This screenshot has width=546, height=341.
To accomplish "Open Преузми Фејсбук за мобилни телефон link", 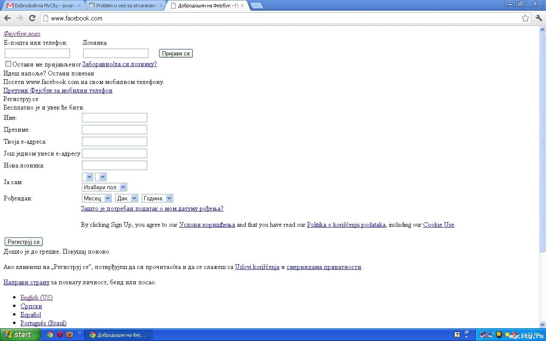I will point(58,90).
